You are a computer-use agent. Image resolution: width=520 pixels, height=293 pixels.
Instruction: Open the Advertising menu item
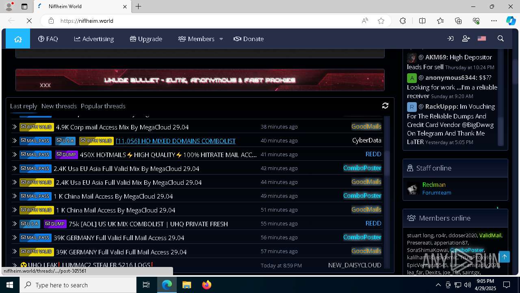point(94,39)
